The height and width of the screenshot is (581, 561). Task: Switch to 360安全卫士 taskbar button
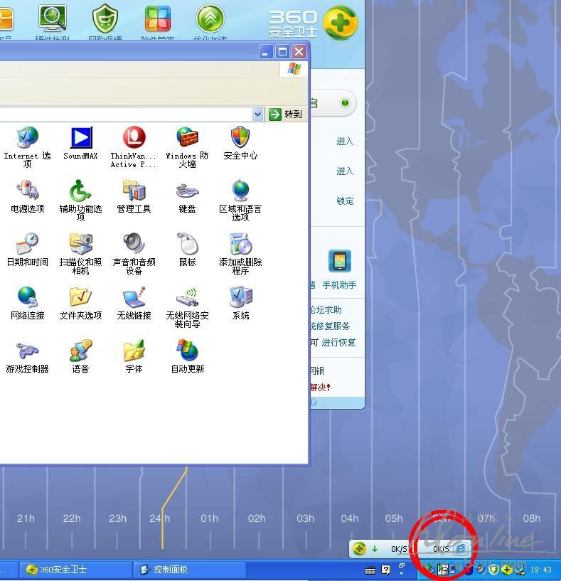(x=75, y=570)
